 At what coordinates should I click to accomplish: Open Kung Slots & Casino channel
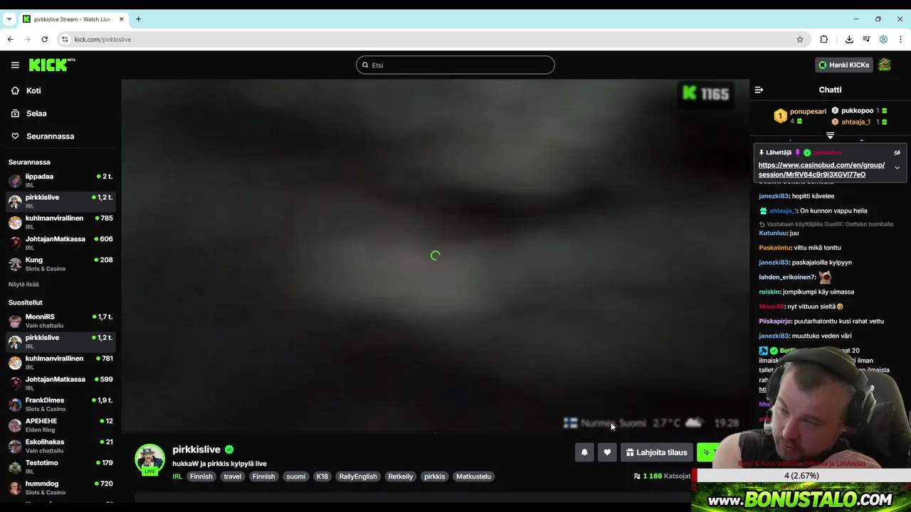[60, 264]
